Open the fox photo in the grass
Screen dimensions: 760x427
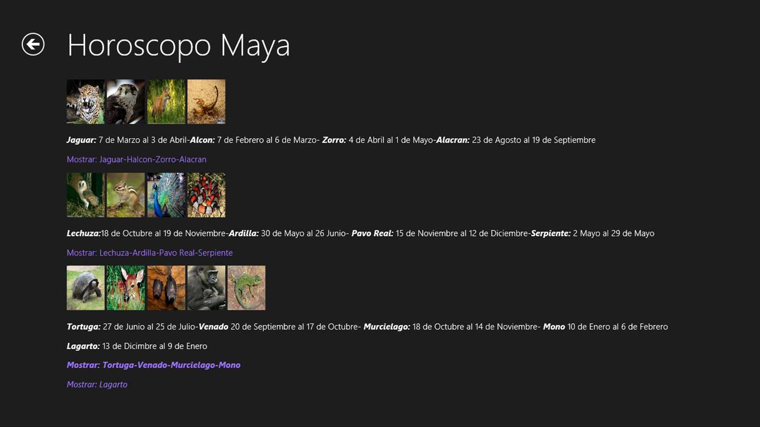166,102
